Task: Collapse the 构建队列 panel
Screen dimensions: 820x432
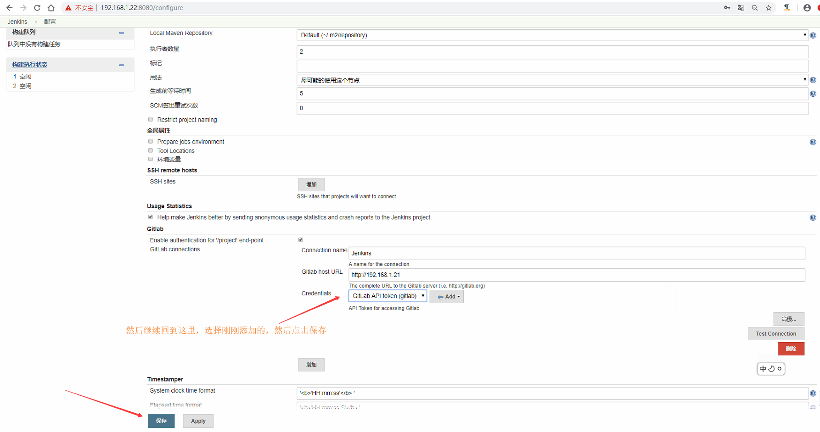Action: [122, 33]
